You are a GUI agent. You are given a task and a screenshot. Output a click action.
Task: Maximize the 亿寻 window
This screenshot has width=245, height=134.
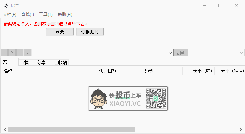tap(220, 5)
